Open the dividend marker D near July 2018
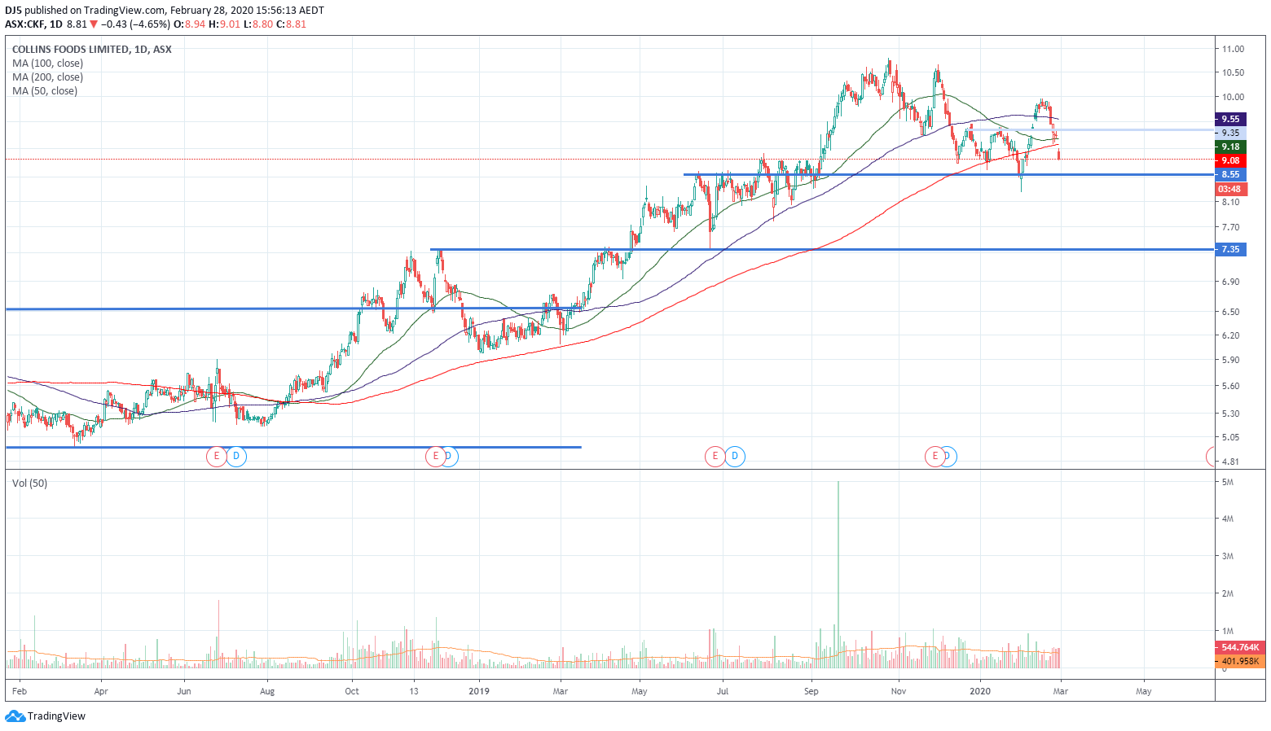This screenshot has width=1271, height=731. 236,456
